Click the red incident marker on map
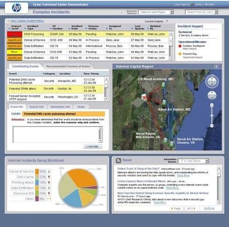229x227 pixels. [x=144, y=98]
